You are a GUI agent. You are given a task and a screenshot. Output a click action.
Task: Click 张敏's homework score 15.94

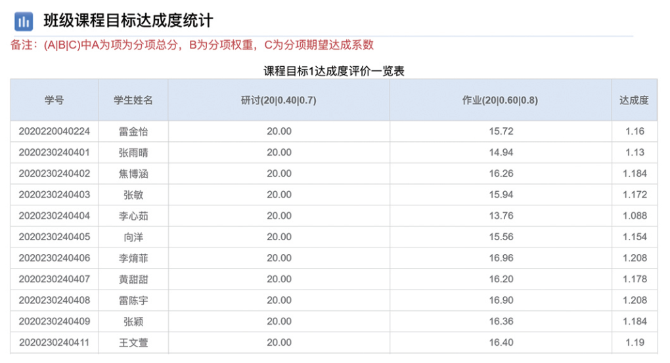click(x=501, y=195)
